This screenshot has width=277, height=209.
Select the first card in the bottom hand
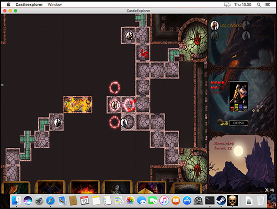point(16,188)
